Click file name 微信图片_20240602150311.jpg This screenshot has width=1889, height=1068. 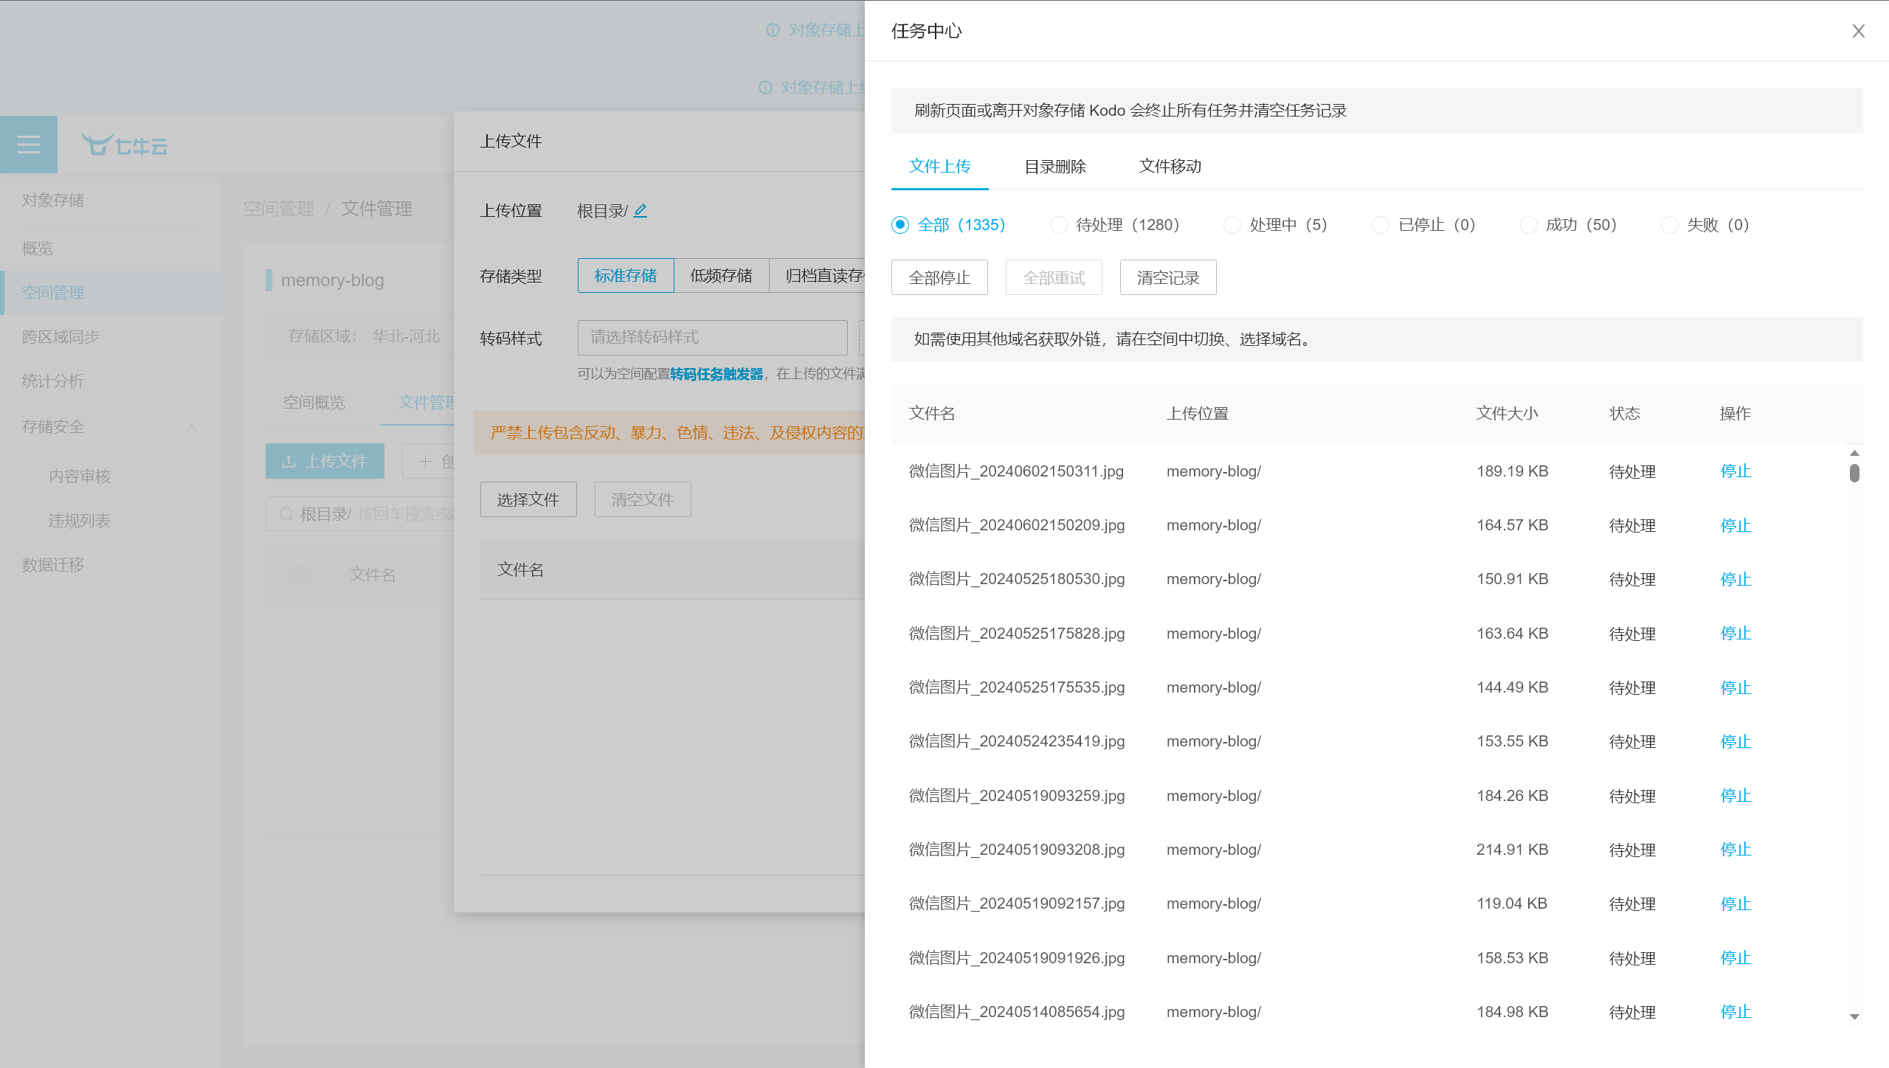pyautogui.click(x=1016, y=471)
